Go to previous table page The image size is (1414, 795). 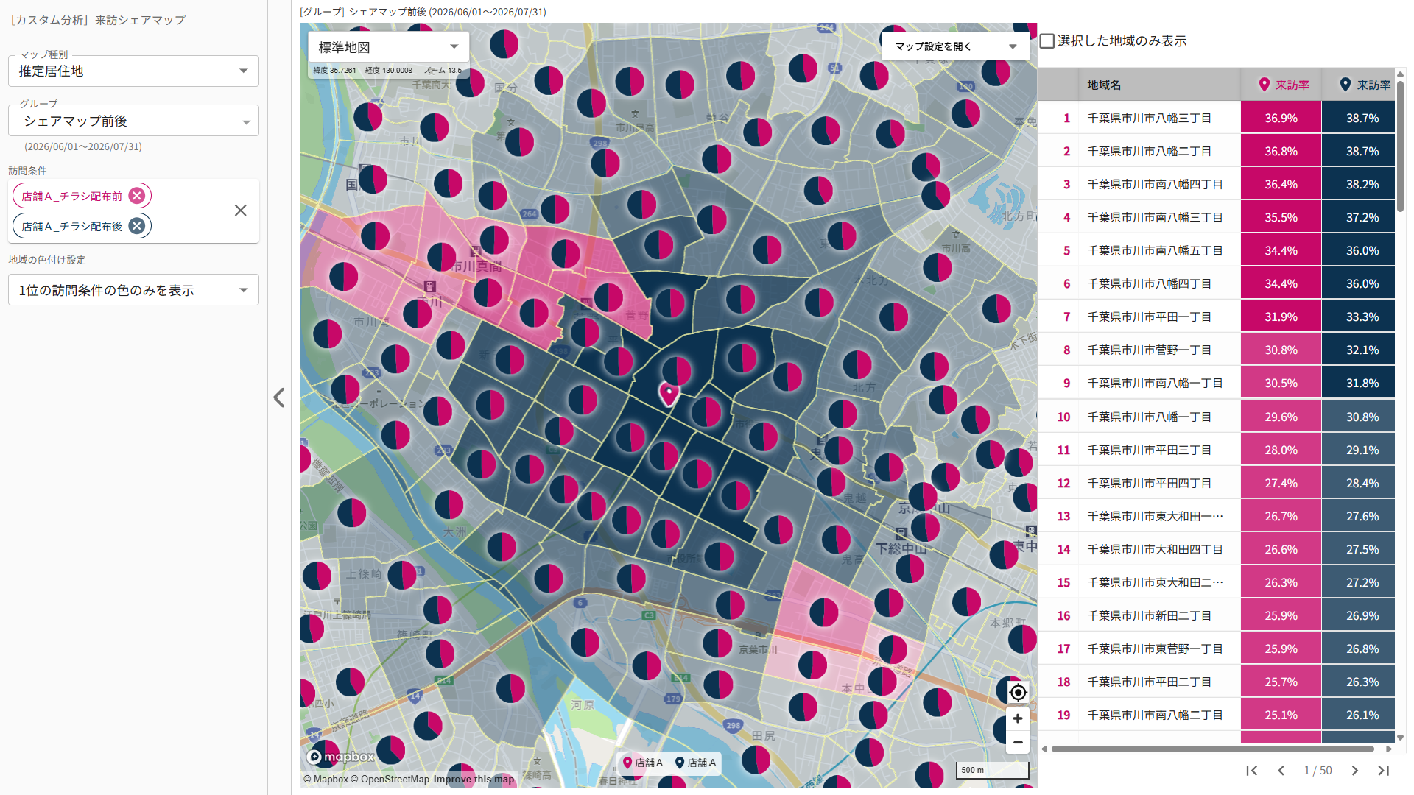(1281, 771)
